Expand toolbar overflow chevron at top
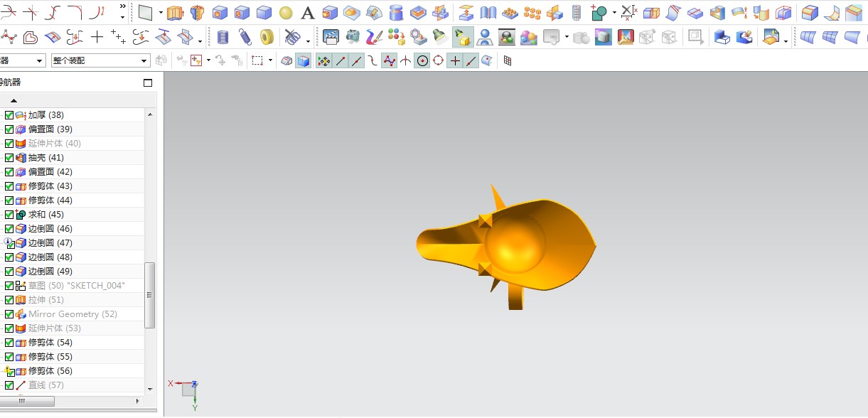This screenshot has height=418, width=868. click(x=122, y=6)
